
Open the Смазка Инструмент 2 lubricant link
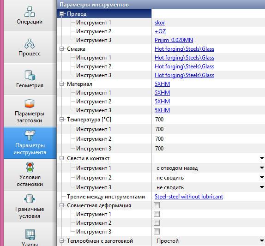pos(184,66)
